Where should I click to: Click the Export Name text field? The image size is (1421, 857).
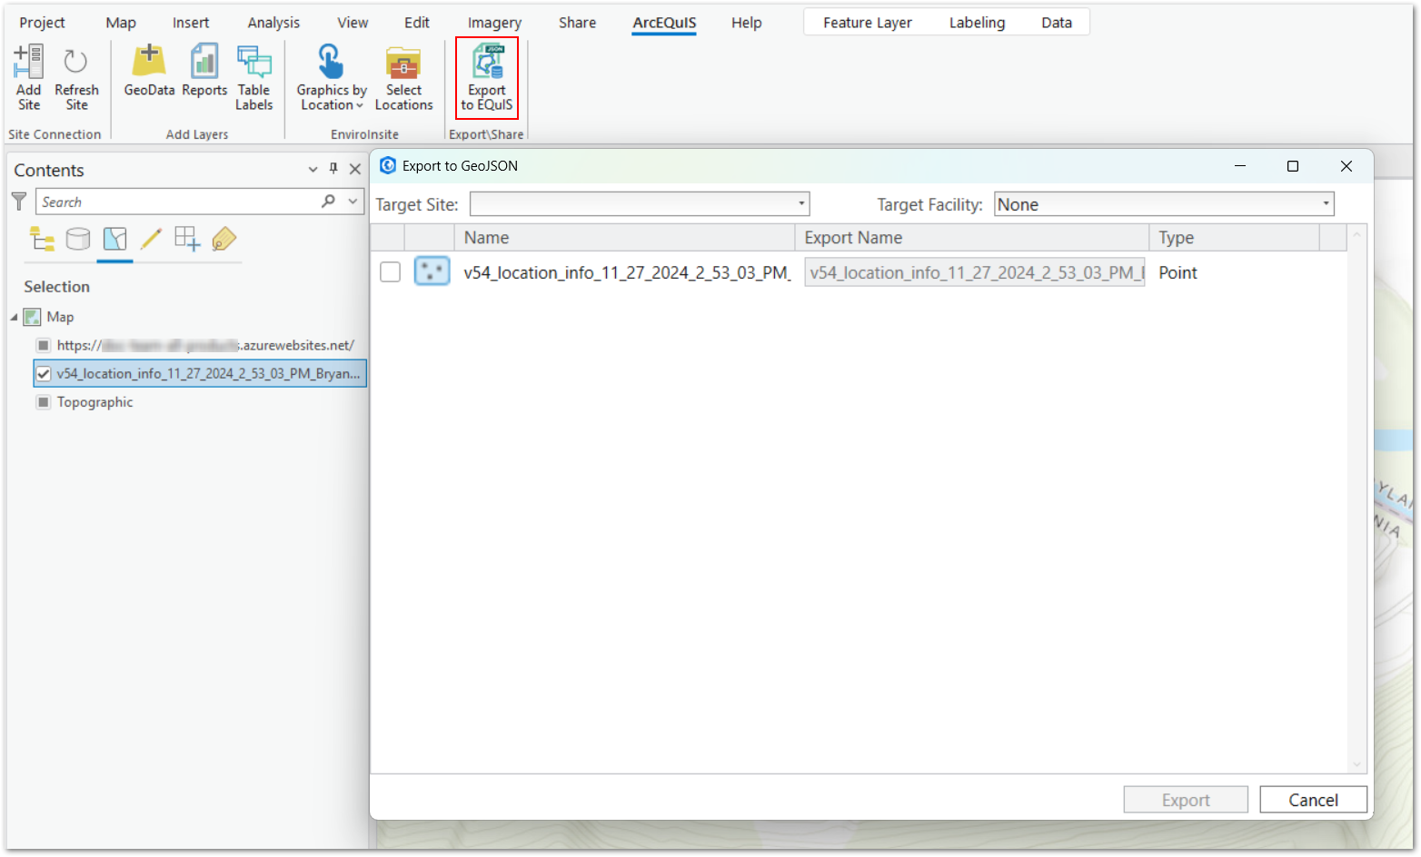[974, 272]
